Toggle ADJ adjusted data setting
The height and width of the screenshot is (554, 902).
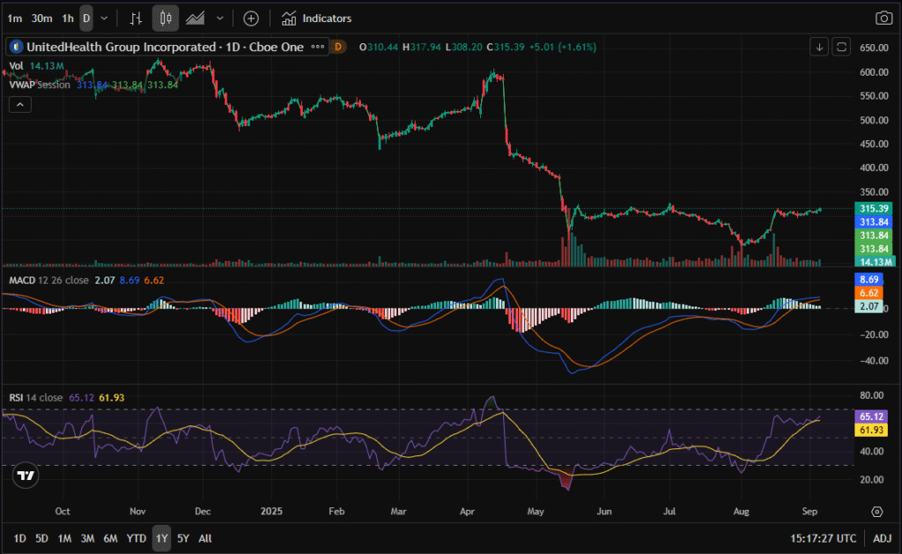point(881,538)
